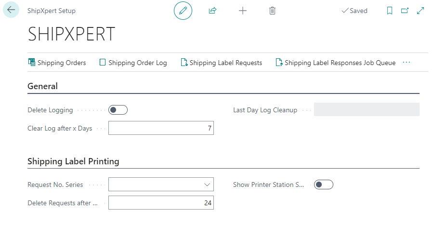Open the more actions ellipsis menu

(406, 63)
